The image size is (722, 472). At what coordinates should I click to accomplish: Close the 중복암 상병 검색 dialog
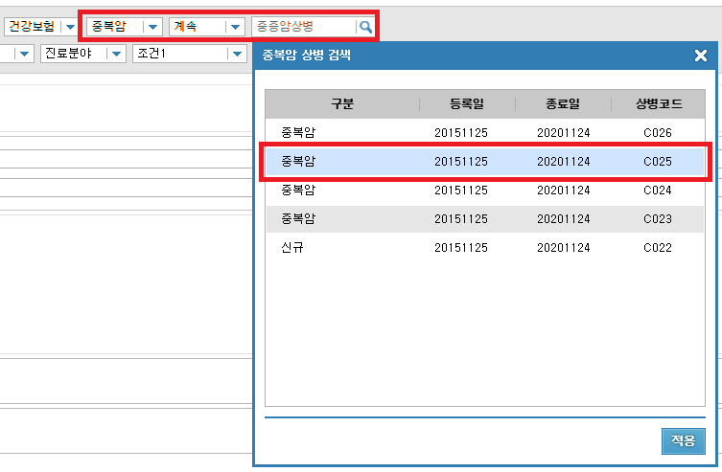701,56
